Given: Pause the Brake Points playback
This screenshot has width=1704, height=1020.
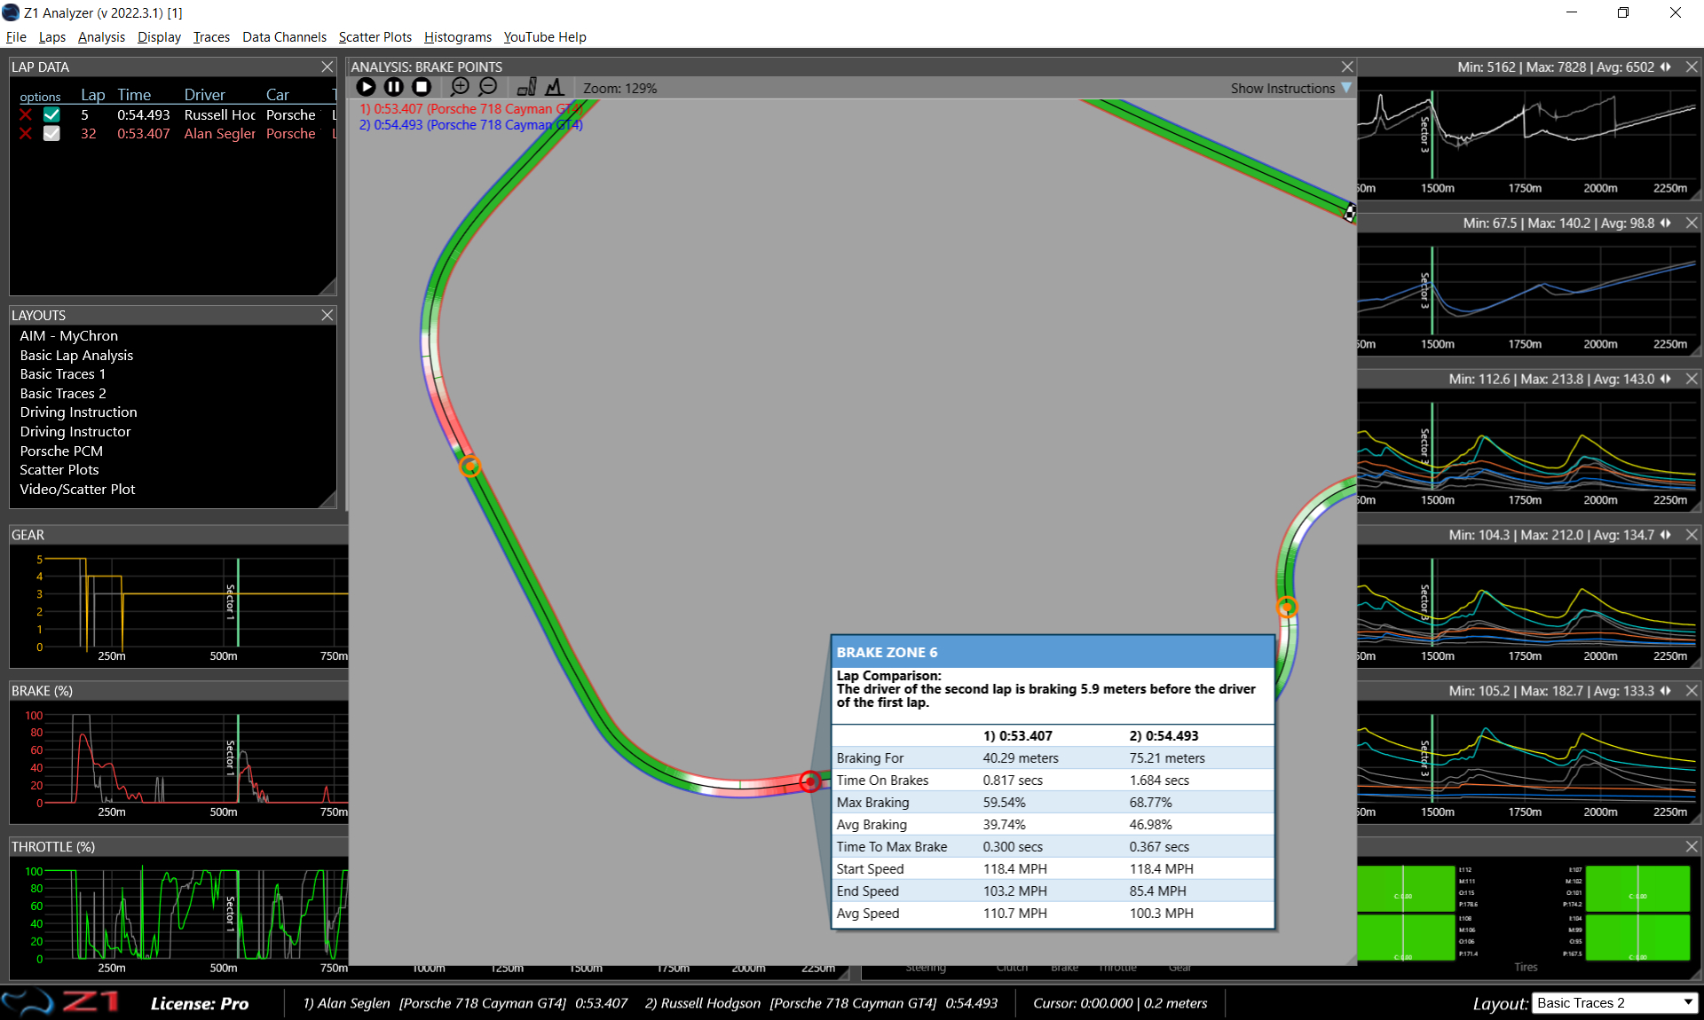Looking at the screenshot, I should (394, 87).
